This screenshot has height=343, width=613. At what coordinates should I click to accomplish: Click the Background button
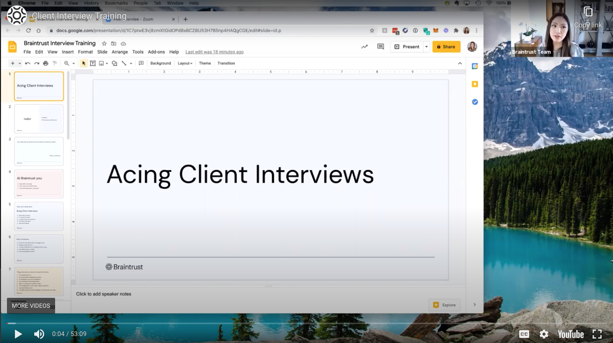pyautogui.click(x=161, y=63)
